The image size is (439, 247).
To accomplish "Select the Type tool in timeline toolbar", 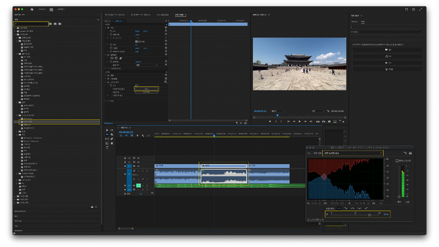I will coord(107,147).
